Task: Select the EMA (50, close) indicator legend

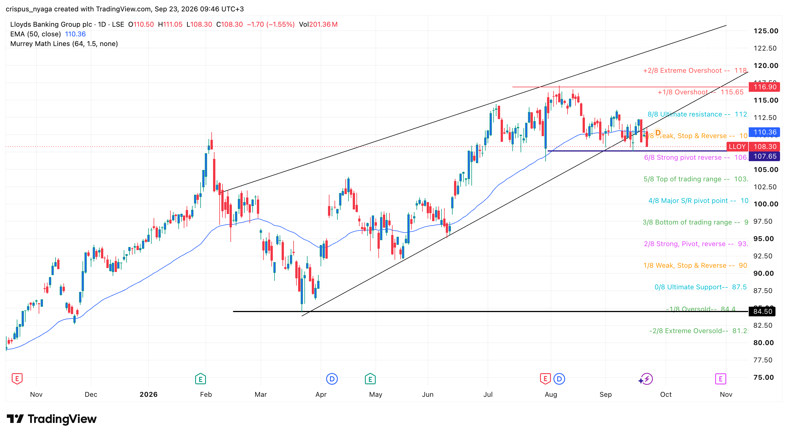Action: pyautogui.click(x=36, y=34)
